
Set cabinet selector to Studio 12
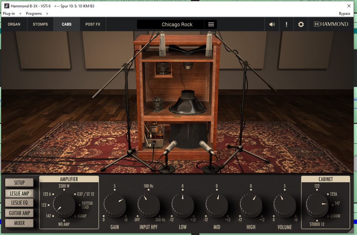[317, 224]
